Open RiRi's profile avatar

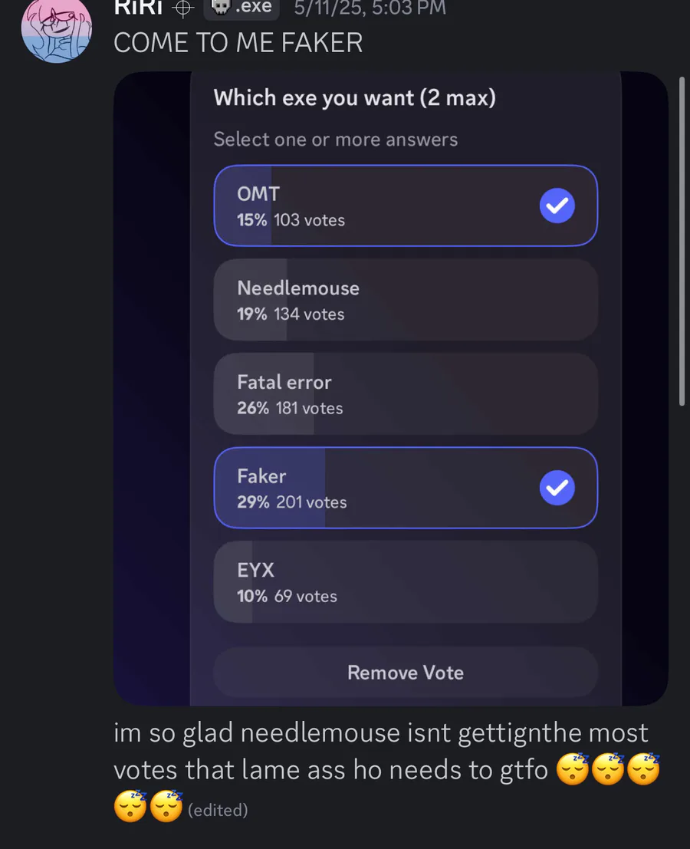(56, 30)
